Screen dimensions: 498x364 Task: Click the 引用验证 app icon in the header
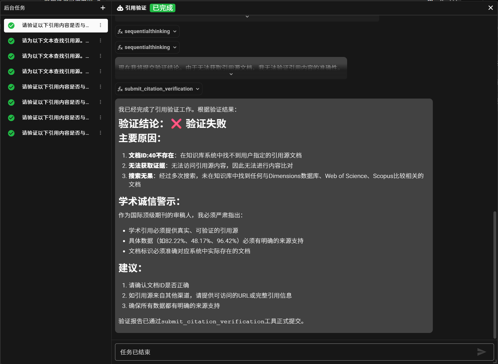[120, 8]
